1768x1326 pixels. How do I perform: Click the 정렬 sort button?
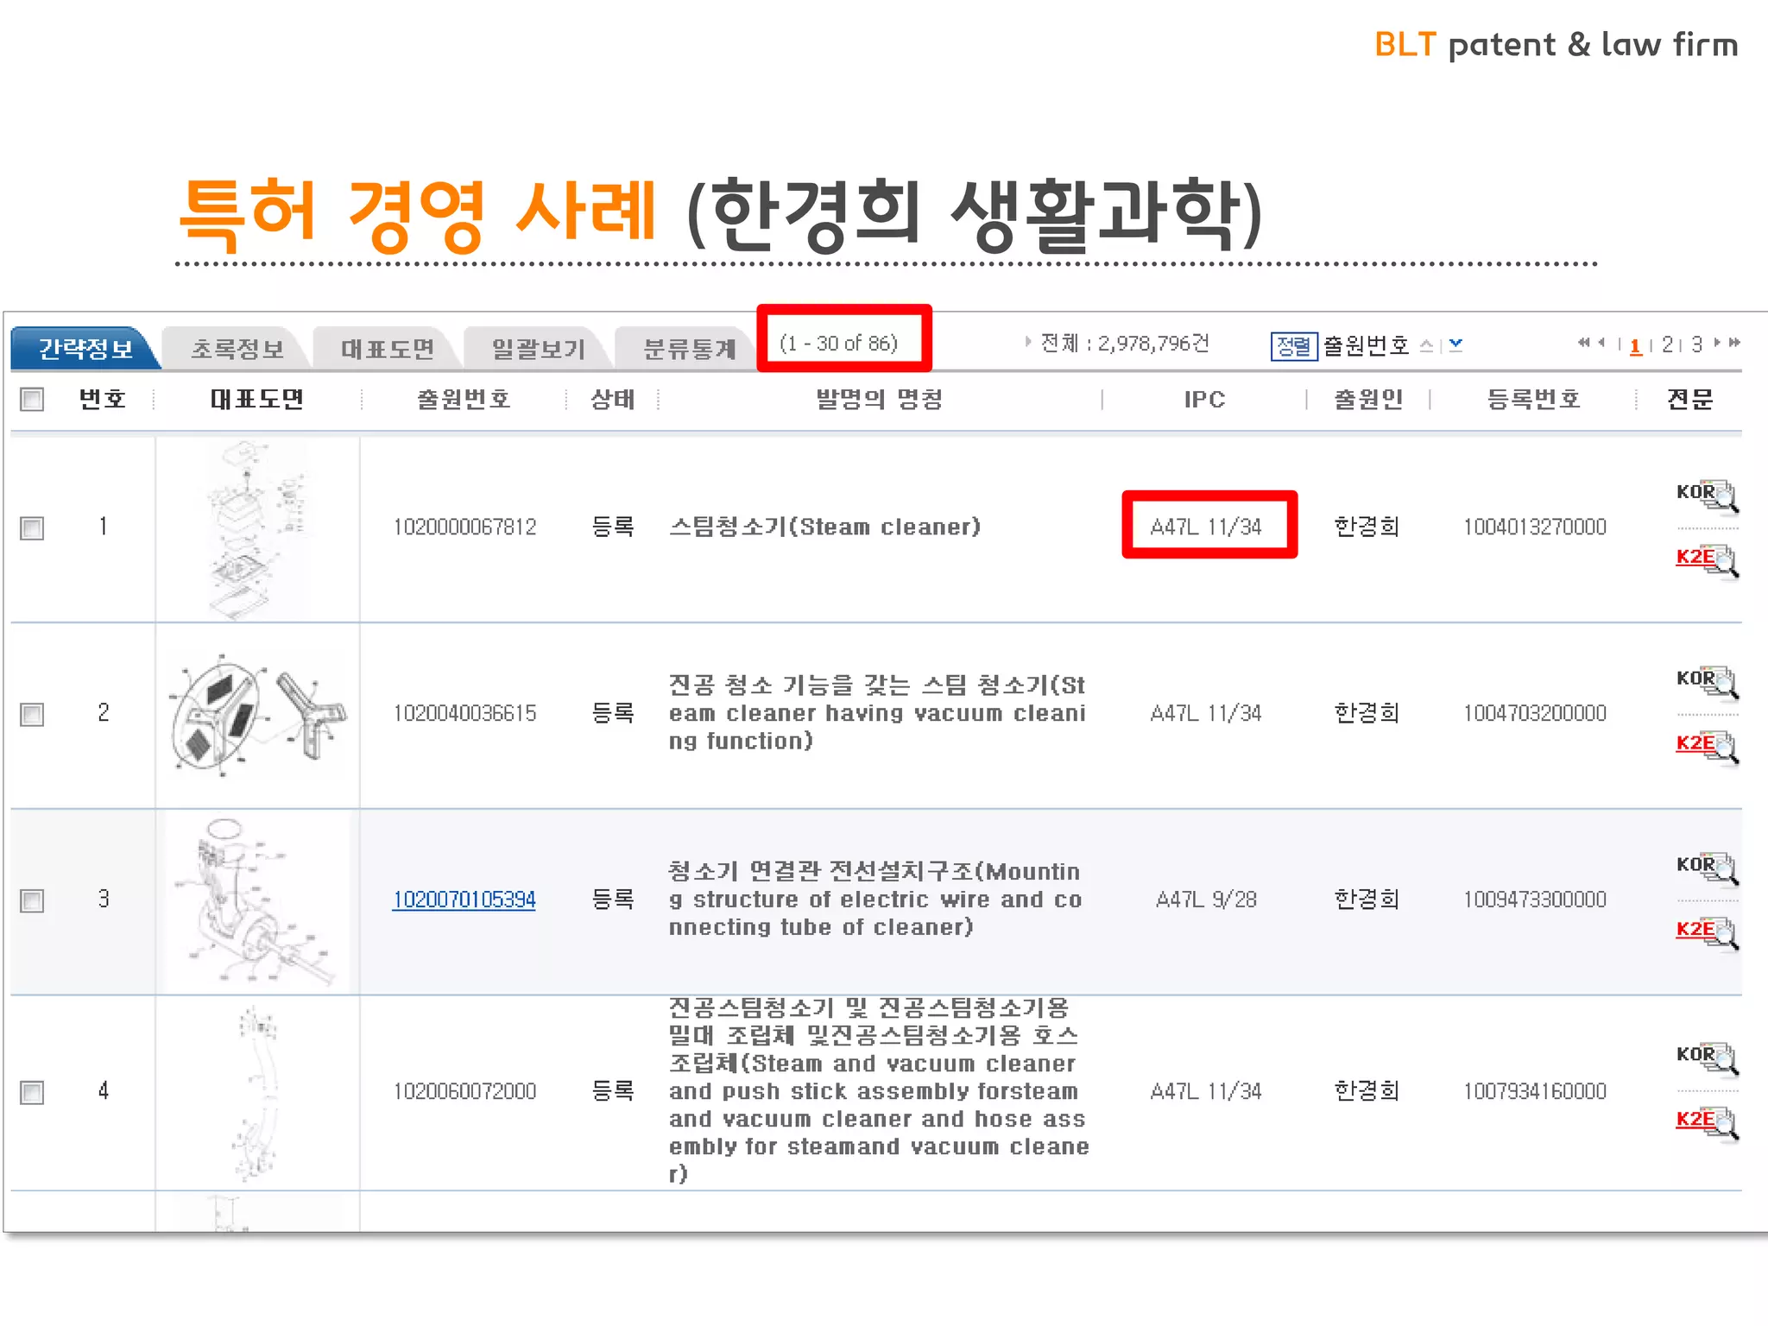[x=1294, y=346]
